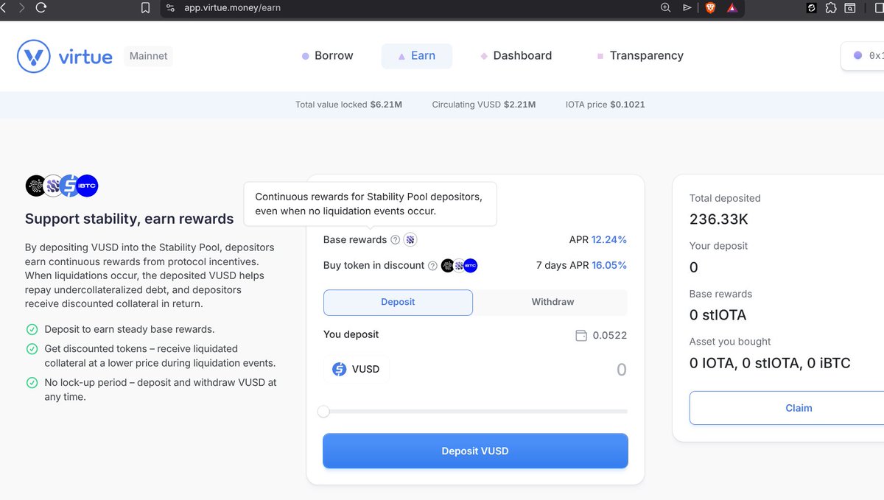Click the 12.24% base rewards APR
Viewport: 884px width, 500px height.
click(x=609, y=239)
